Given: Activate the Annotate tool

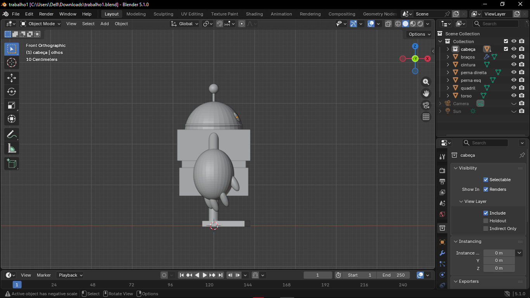Looking at the screenshot, I should (x=12, y=135).
